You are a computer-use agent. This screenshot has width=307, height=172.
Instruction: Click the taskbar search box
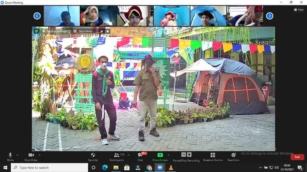point(49,167)
